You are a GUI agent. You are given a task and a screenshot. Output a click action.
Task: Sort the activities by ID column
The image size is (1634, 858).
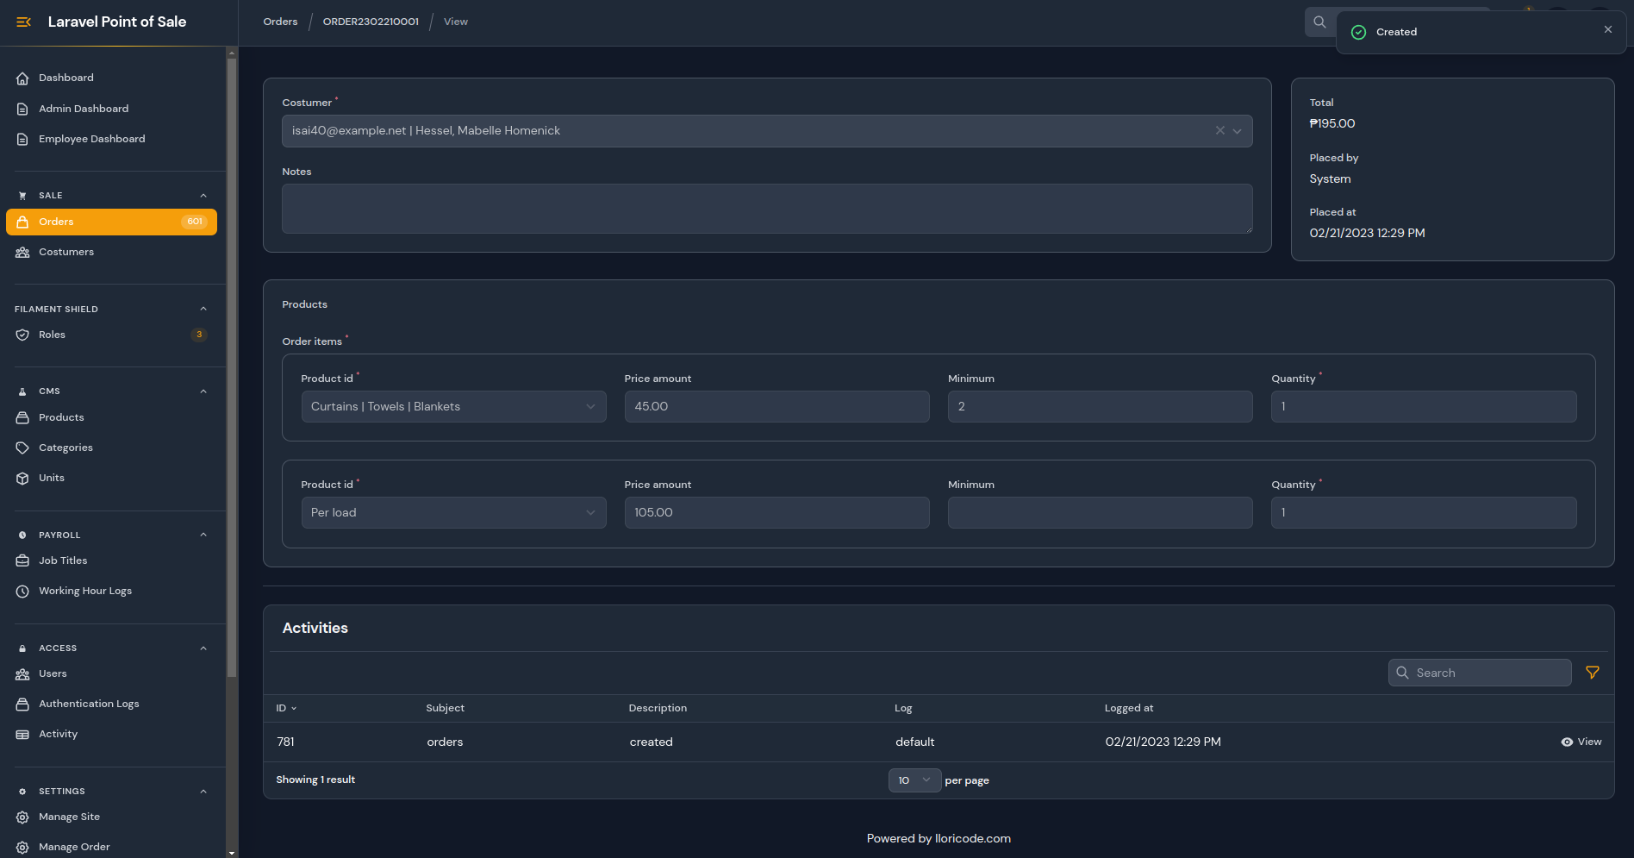pos(286,708)
